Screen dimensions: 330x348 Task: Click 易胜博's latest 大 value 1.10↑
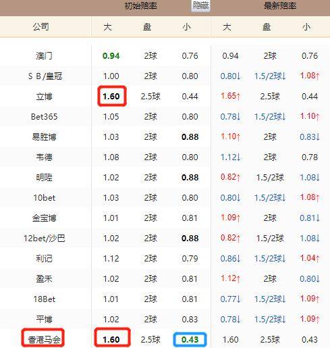point(230,136)
